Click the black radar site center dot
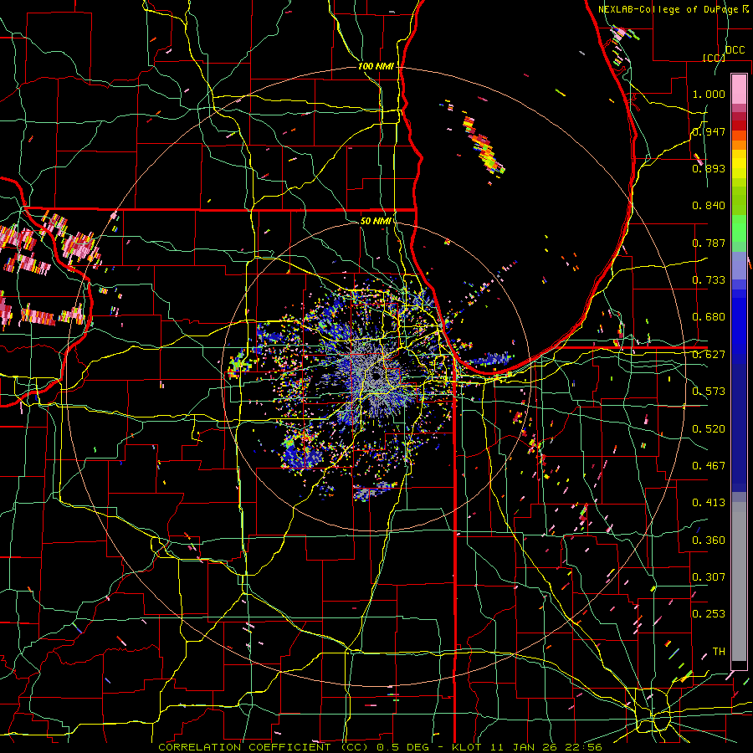Screen dimensions: 753x753 [376, 376]
